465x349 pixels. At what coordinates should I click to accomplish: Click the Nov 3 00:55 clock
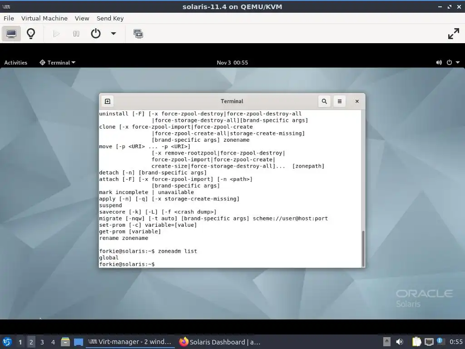coord(232,63)
